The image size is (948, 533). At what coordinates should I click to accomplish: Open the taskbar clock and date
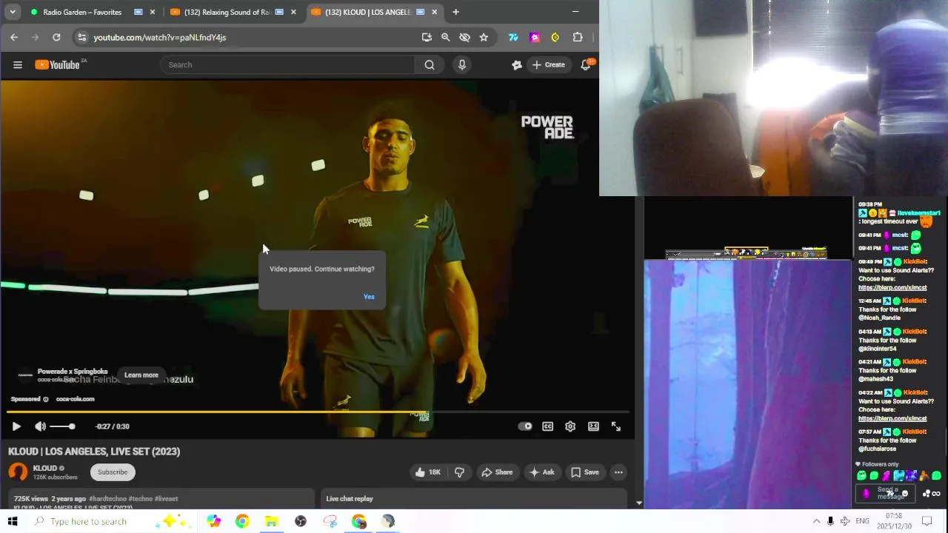(894, 520)
